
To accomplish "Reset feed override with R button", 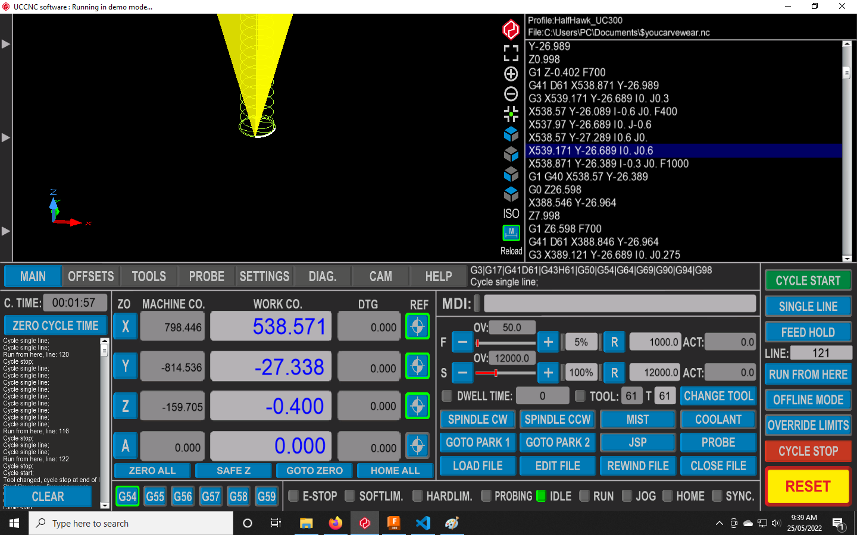I will click(614, 342).
